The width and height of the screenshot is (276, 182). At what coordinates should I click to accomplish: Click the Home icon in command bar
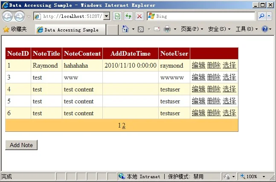tap(125, 29)
